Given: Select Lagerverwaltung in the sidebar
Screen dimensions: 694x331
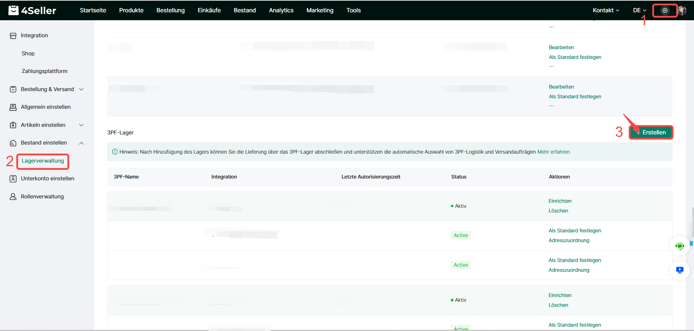Looking at the screenshot, I should tap(43, 161).
